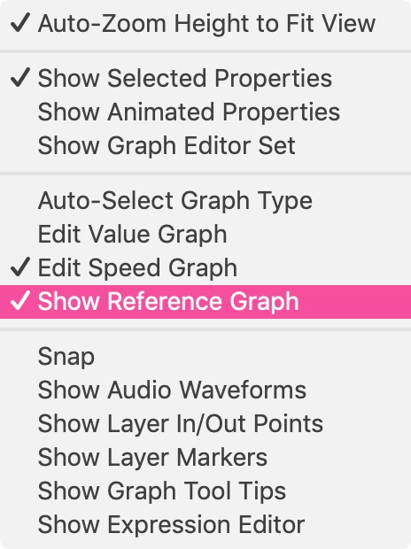Image resolution: width=411 pixels, height=549 pixels.
Task: Click checkmark icon beside Edit Speed Graph
Action: tap(20, 267)
